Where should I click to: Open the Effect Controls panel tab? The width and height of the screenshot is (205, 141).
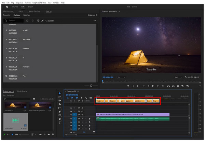tap(8, 11)
